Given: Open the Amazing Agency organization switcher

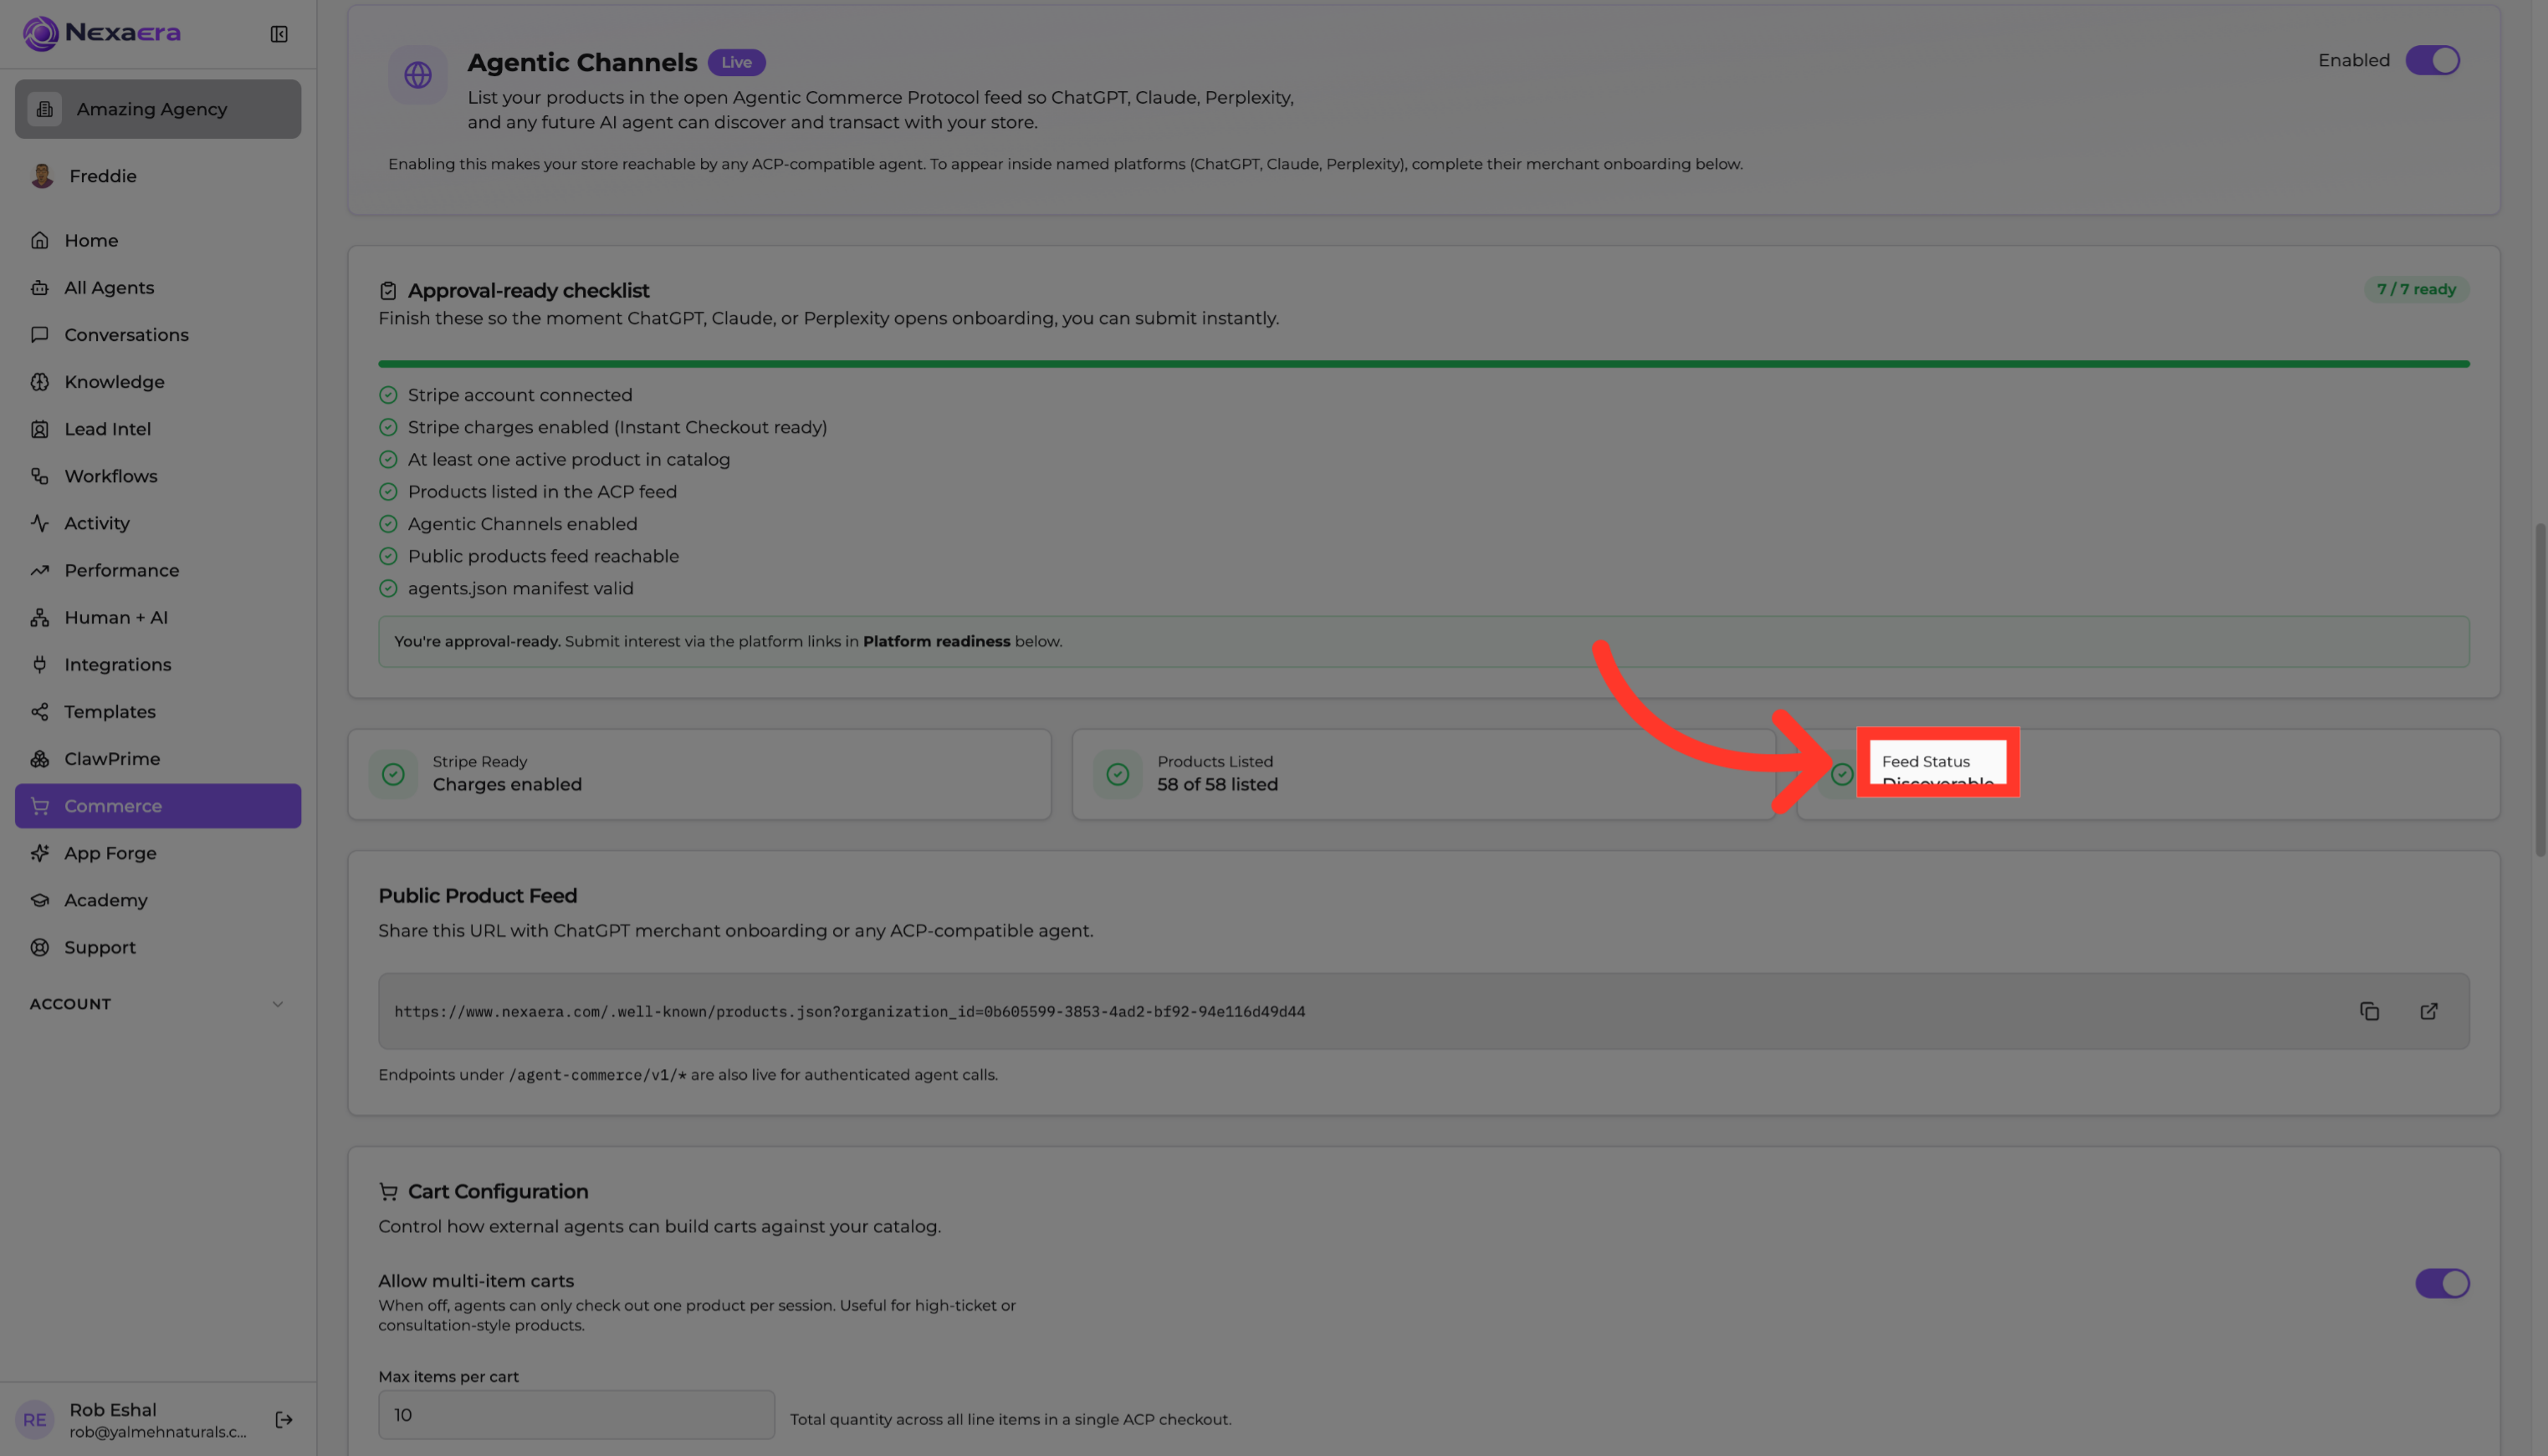Looking at the screenshot, I should (x=158, y=109).
